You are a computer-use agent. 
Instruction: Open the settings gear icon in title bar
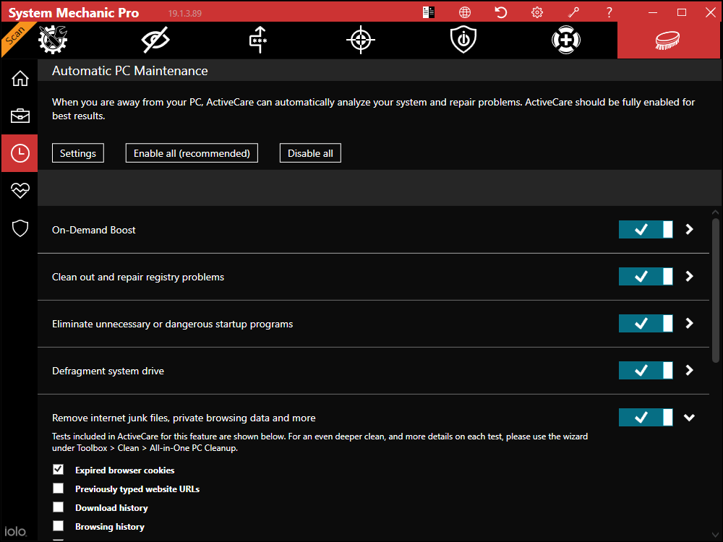pyautogui.click(x=537, y=12)
